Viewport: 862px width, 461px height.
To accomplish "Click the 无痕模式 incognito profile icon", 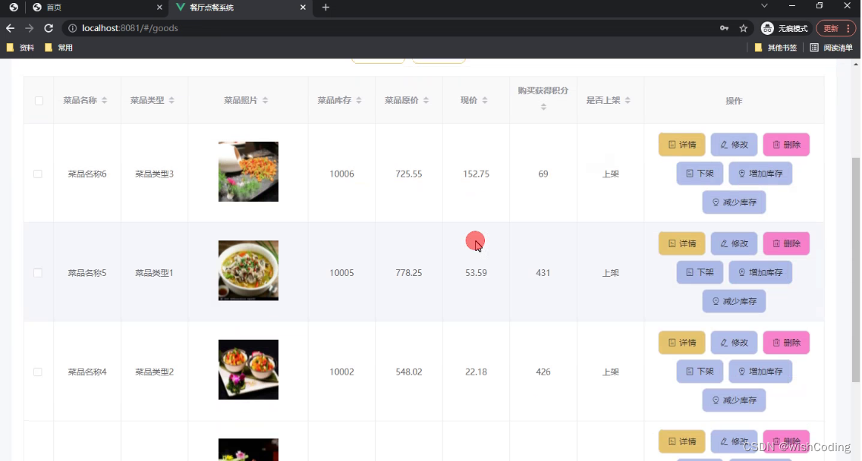I will [766, 27].
